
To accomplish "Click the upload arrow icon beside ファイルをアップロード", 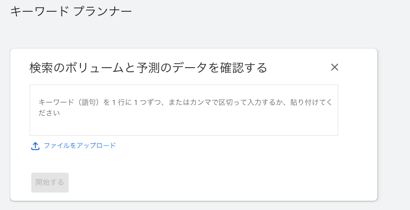I will [35, 146].
